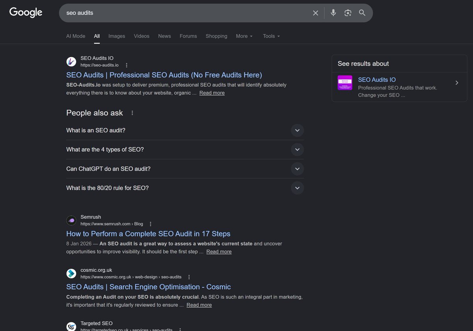Open three-dot menu beside cosmic.org.uk URL
473x331 pixels.
point(189,277)
